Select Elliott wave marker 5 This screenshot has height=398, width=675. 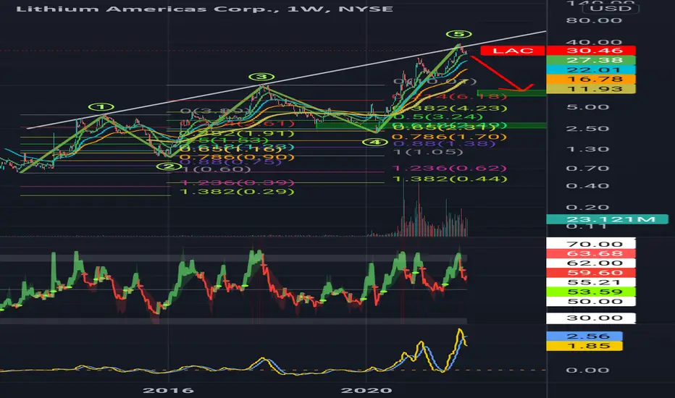(459, 34)
